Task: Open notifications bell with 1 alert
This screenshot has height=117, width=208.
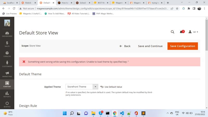Action: coord(182,32)
